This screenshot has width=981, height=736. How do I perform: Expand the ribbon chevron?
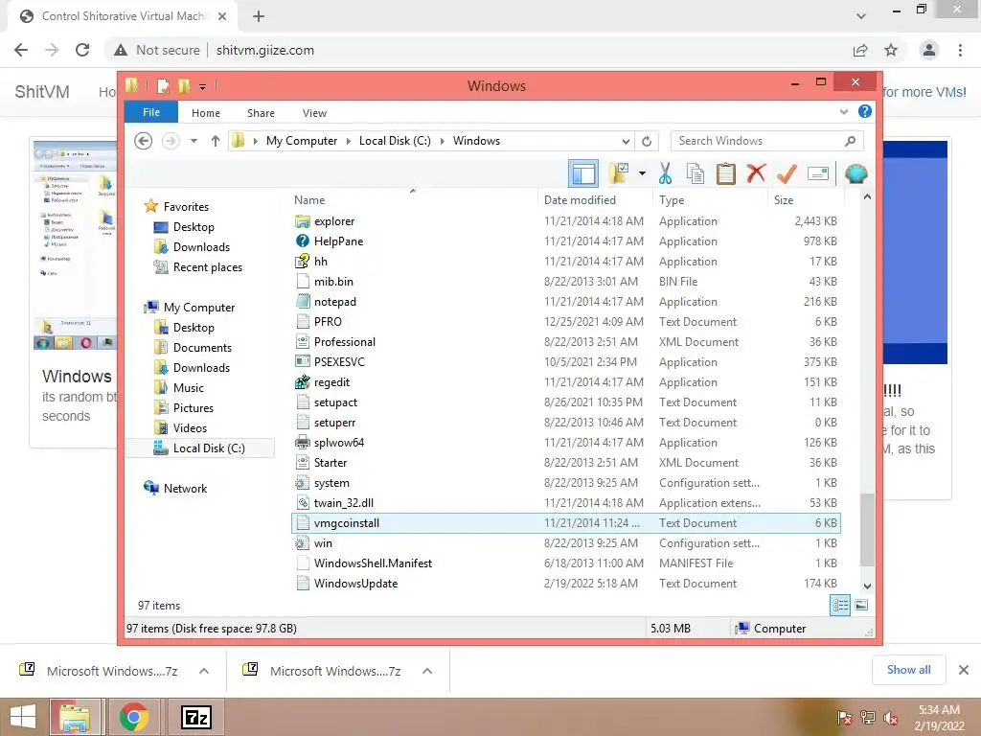click(x=843, y=111)
